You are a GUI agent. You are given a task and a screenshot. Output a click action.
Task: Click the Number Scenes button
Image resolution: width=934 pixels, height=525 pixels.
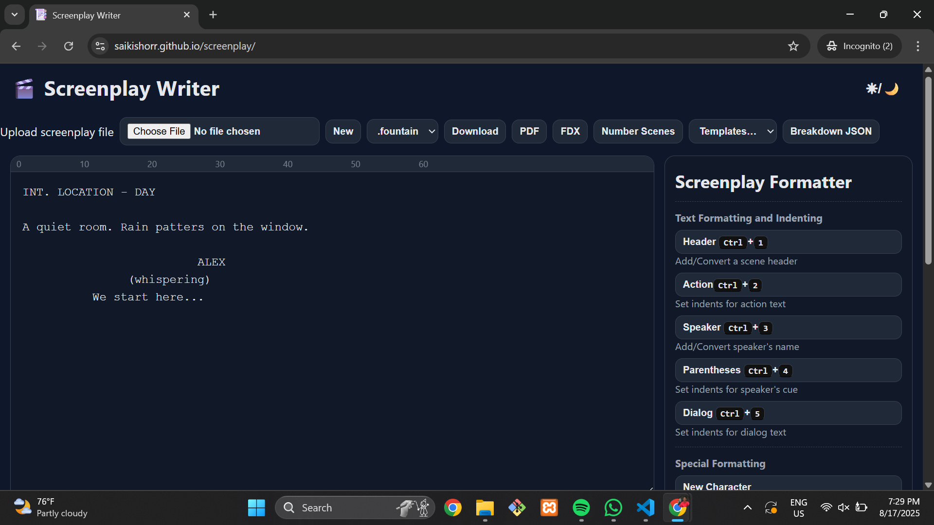[638, 131]
